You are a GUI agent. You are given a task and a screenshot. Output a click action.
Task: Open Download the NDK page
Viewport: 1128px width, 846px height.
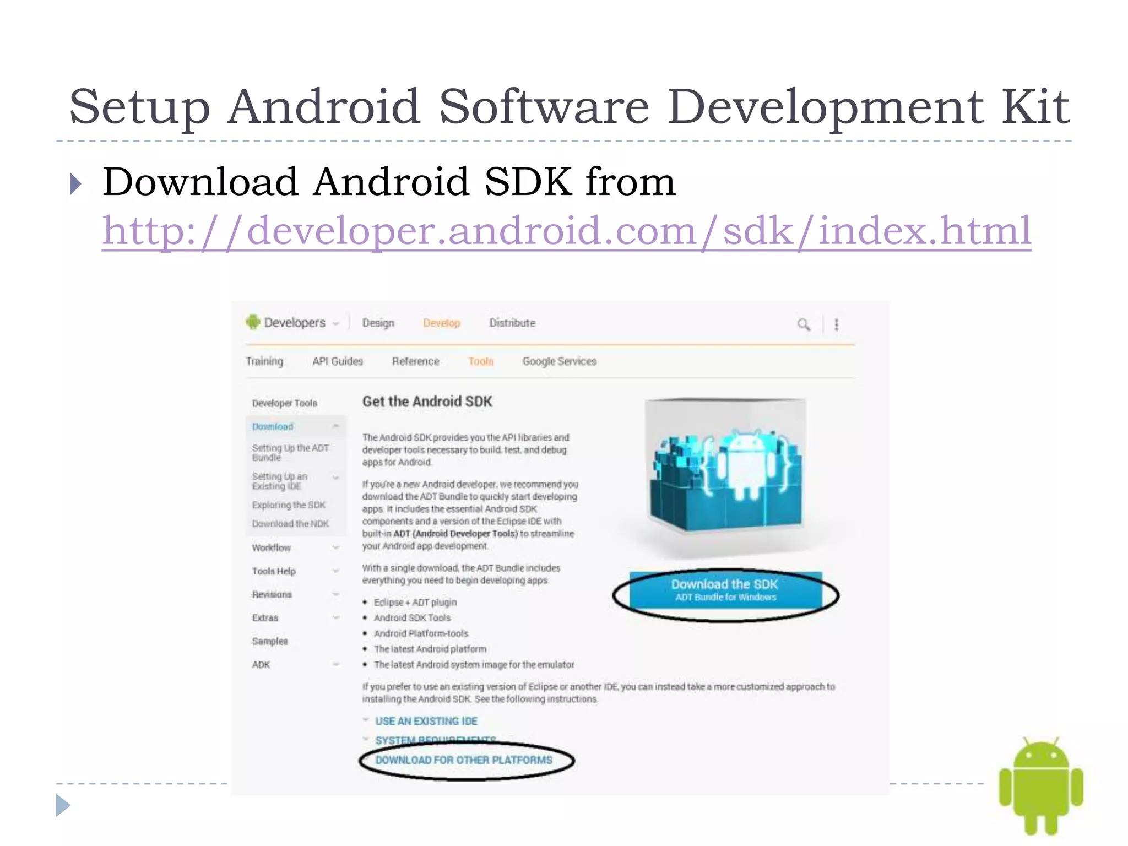pos(290,524)
